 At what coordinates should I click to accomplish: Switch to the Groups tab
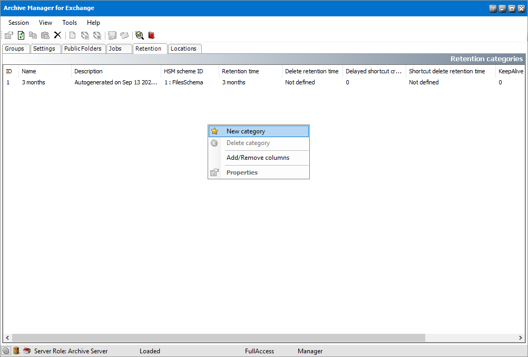pyautogui.click(x=16, y=49)
